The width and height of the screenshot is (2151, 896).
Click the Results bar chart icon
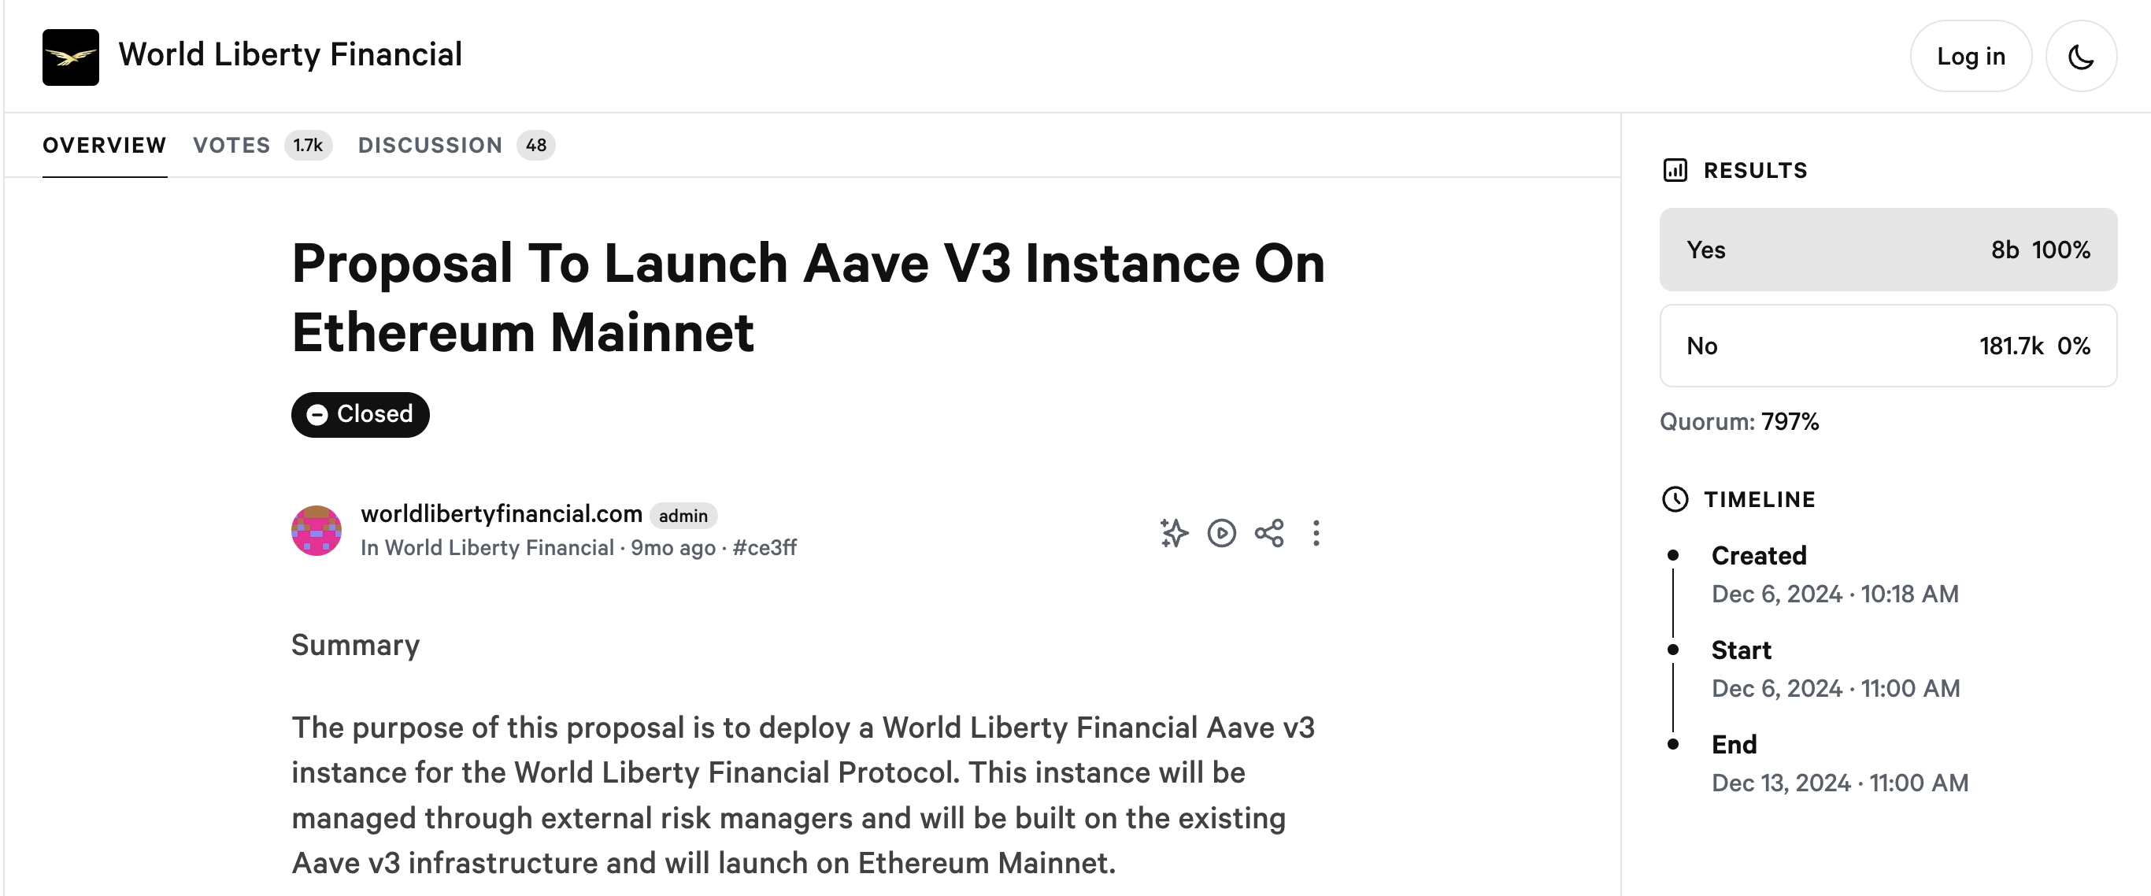pos(1675,170)
